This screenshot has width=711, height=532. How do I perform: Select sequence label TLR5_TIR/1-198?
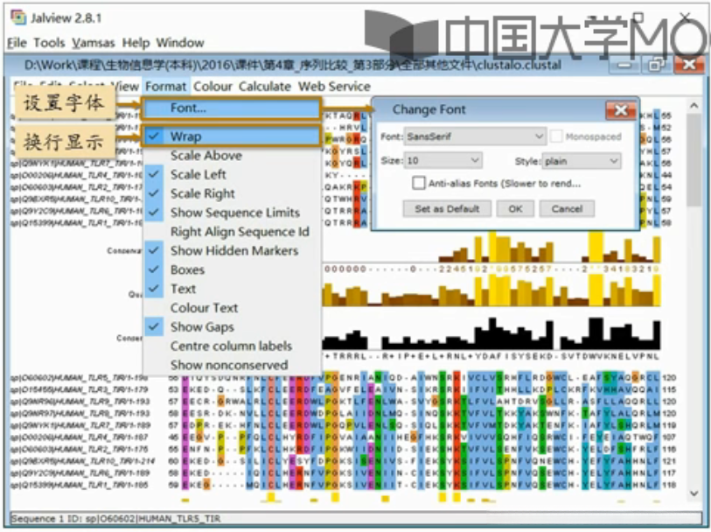tap(80, 378)
